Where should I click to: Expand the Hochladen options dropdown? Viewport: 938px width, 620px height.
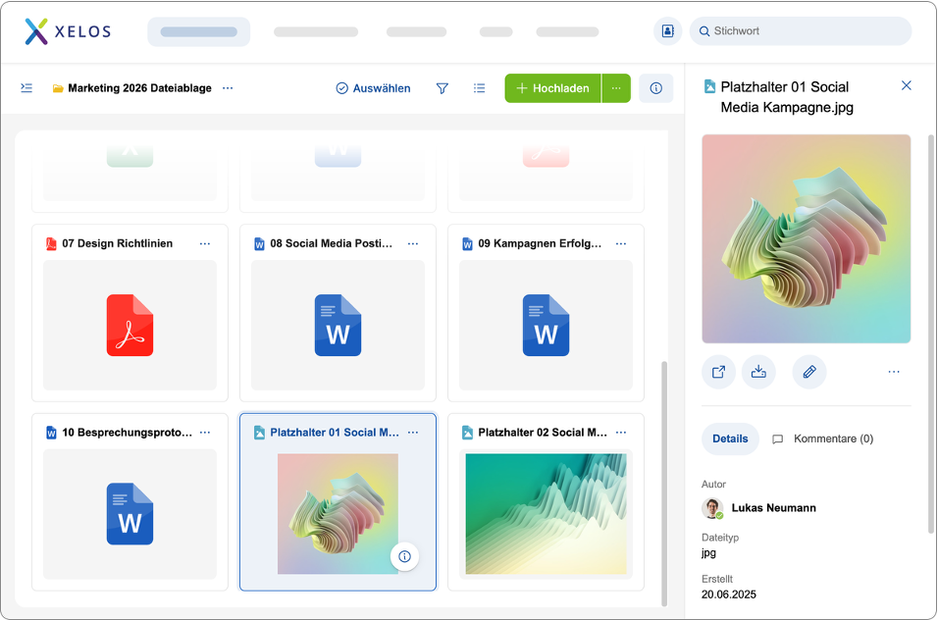[x=616, y=88]
